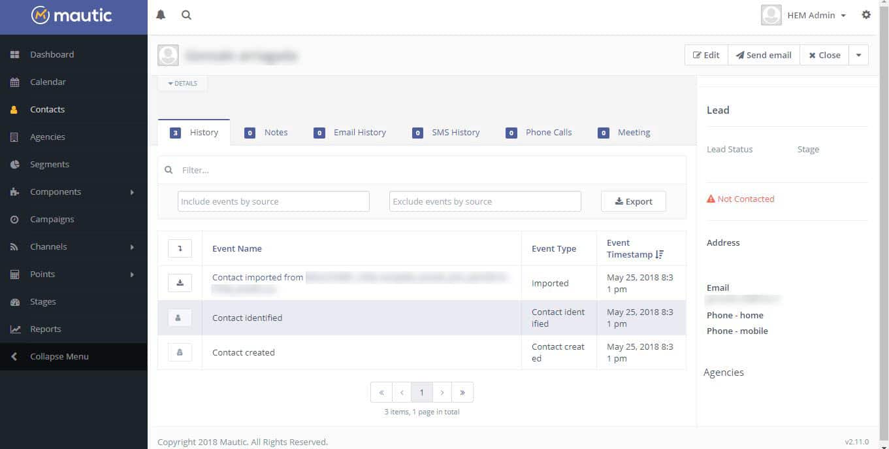Image resolution: width=889 pixels, height=449 pixels.
Task: Click the Send email button
Action: pos(763,55)
